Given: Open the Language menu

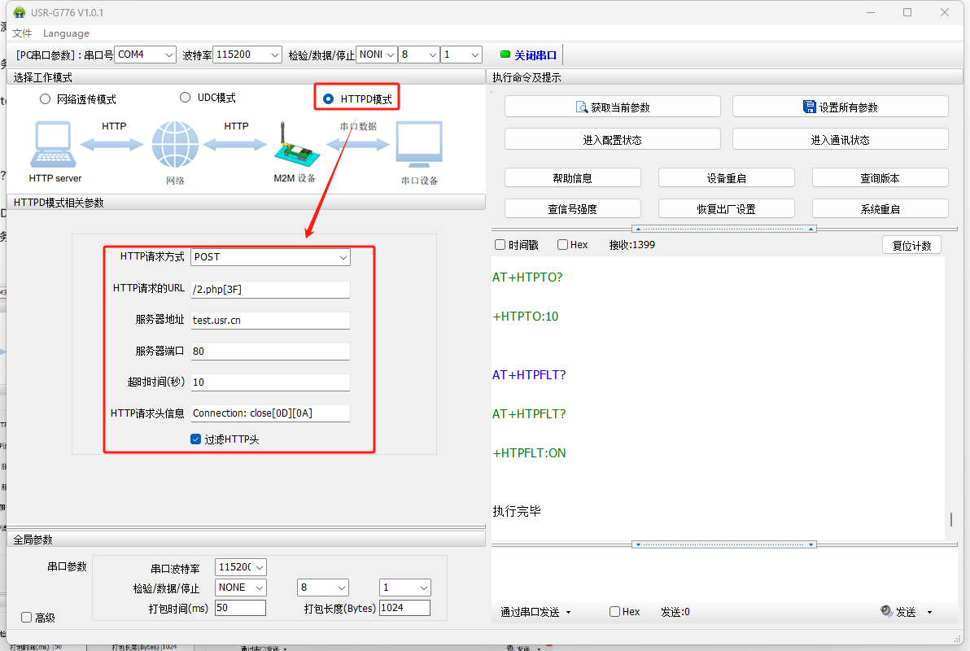Looking at the screenshot, I should [x=66, y=33].
